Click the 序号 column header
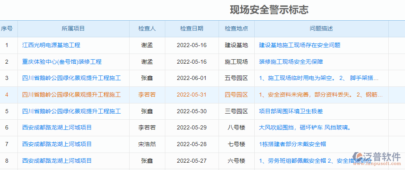405x170 pixels. click(6, 28)
